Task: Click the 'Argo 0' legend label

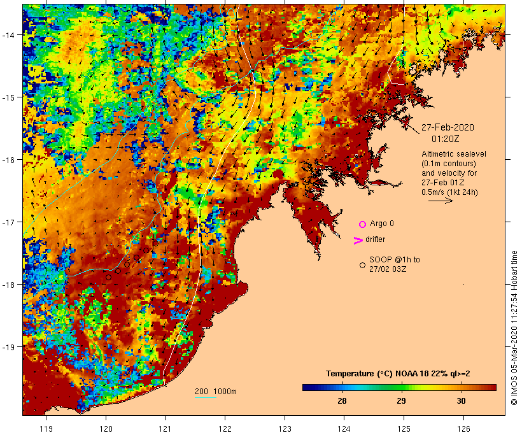Action: [x=382, y=223]
